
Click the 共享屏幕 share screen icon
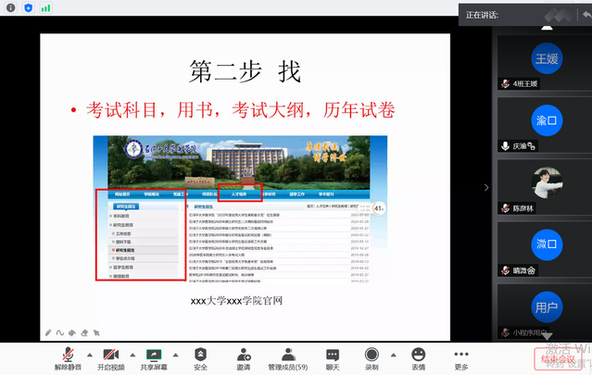153,358
